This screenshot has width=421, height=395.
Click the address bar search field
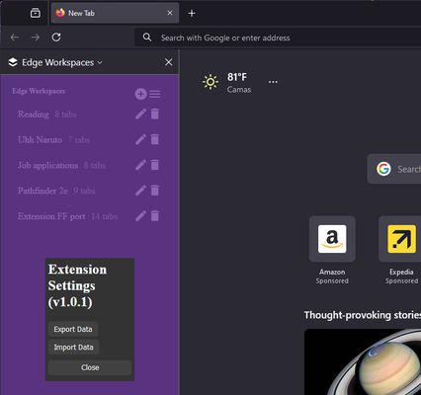[278, 38]
